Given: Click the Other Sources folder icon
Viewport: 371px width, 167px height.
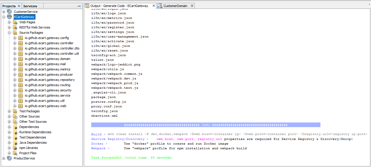Looking at the screenshot, I should (15, 116).
